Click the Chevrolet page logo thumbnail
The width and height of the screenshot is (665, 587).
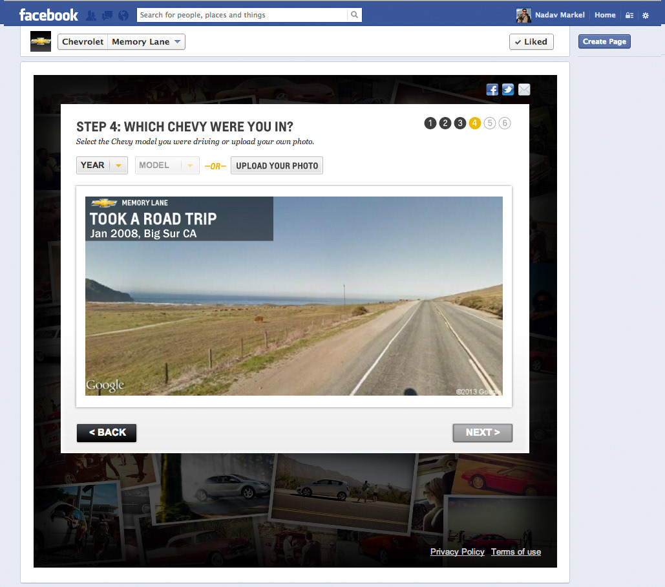tap(41, 41)
